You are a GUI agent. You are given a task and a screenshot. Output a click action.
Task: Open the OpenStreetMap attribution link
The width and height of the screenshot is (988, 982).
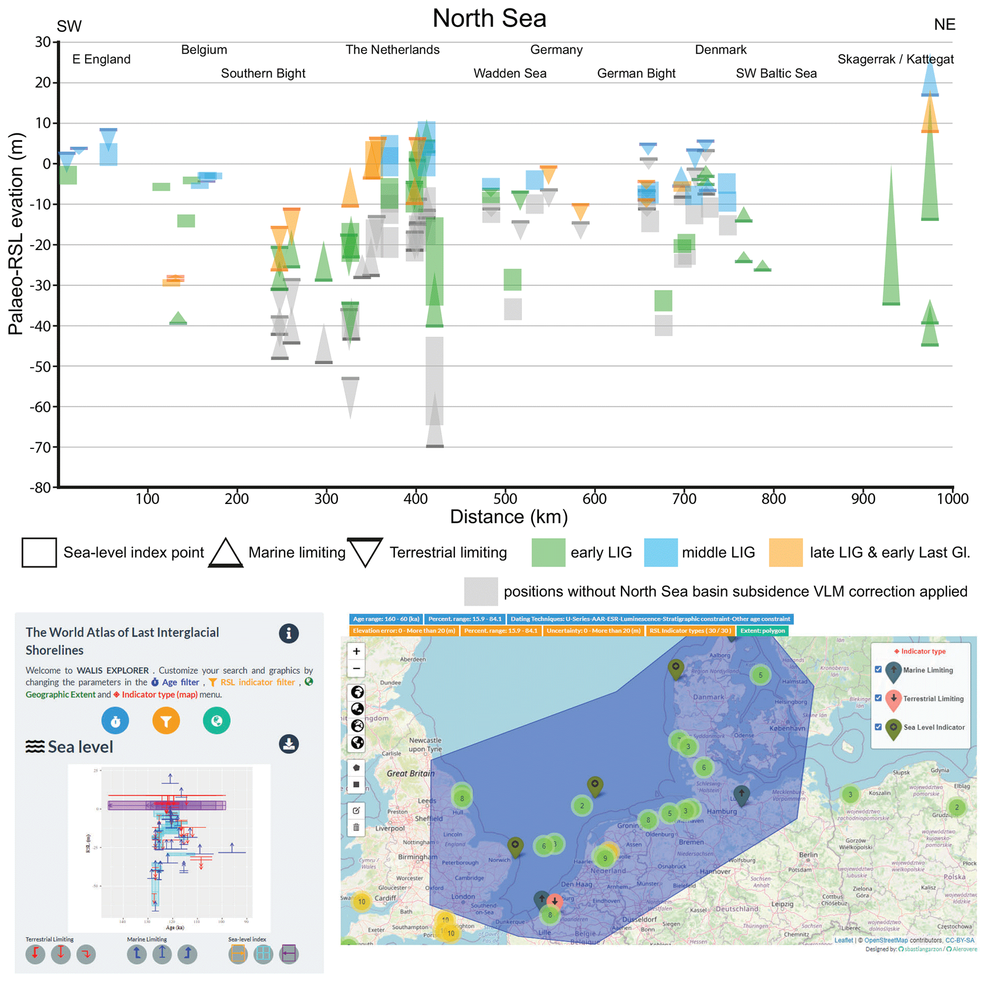(886, 940)
